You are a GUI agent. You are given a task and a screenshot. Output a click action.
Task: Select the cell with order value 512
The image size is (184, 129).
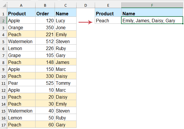[45, 42]
